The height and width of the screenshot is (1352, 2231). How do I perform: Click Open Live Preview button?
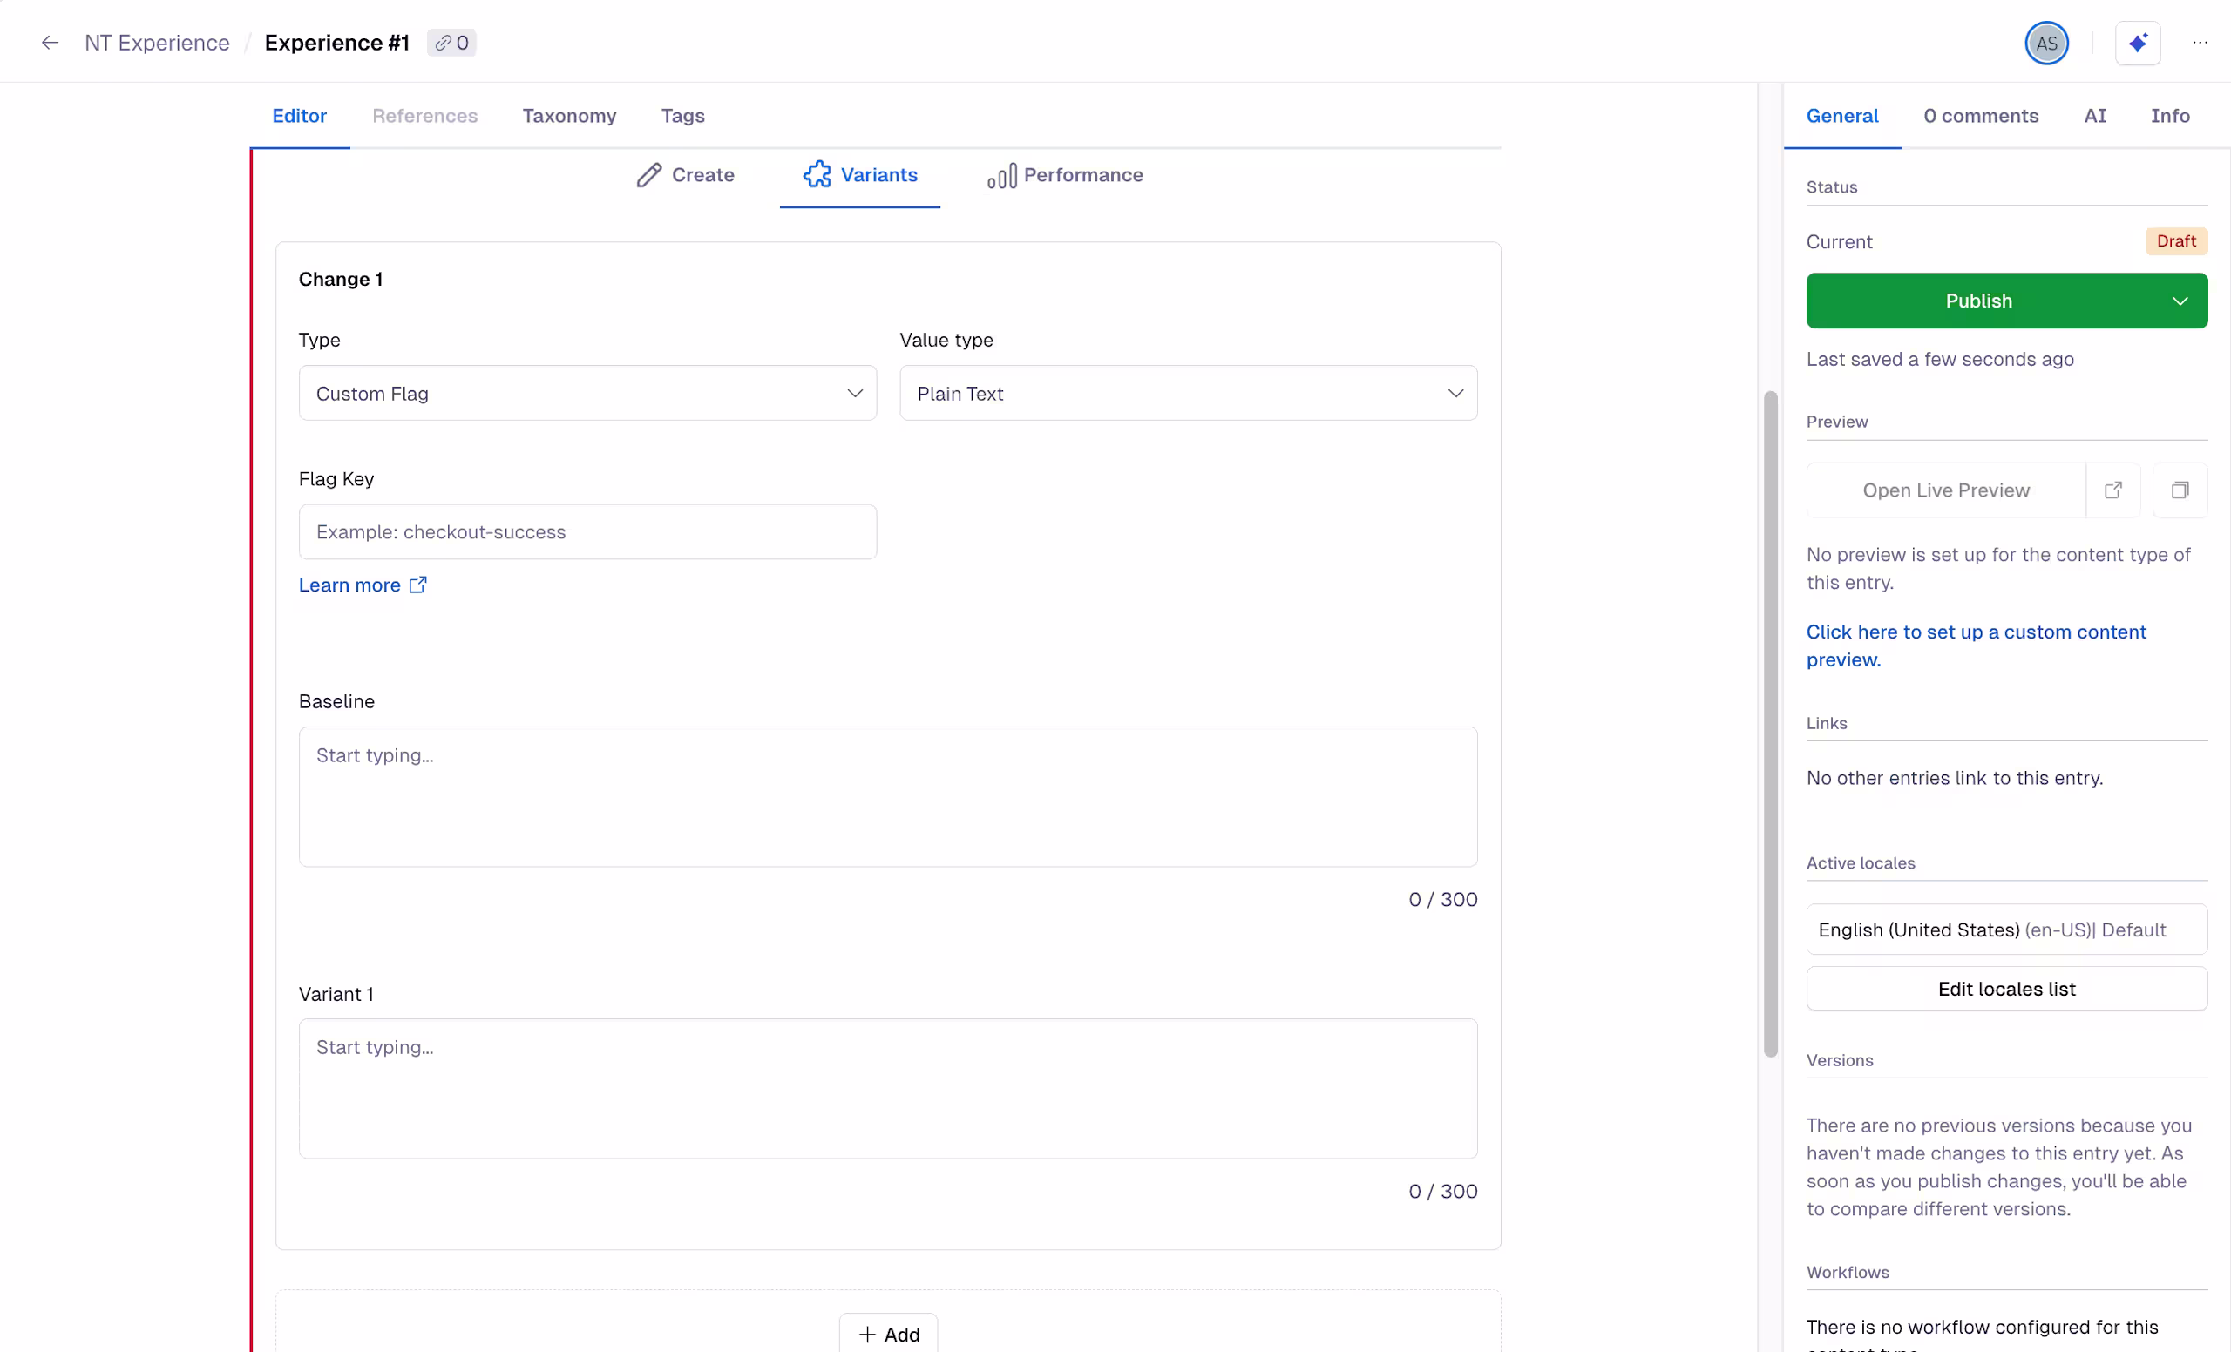(x=1946, y=490)
